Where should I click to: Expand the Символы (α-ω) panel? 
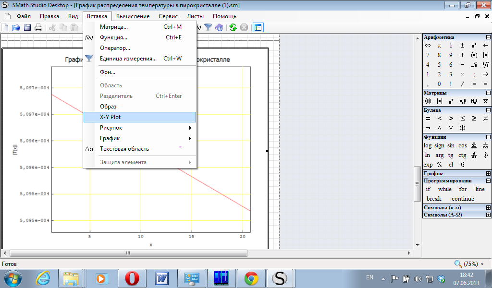pos(488,207)
